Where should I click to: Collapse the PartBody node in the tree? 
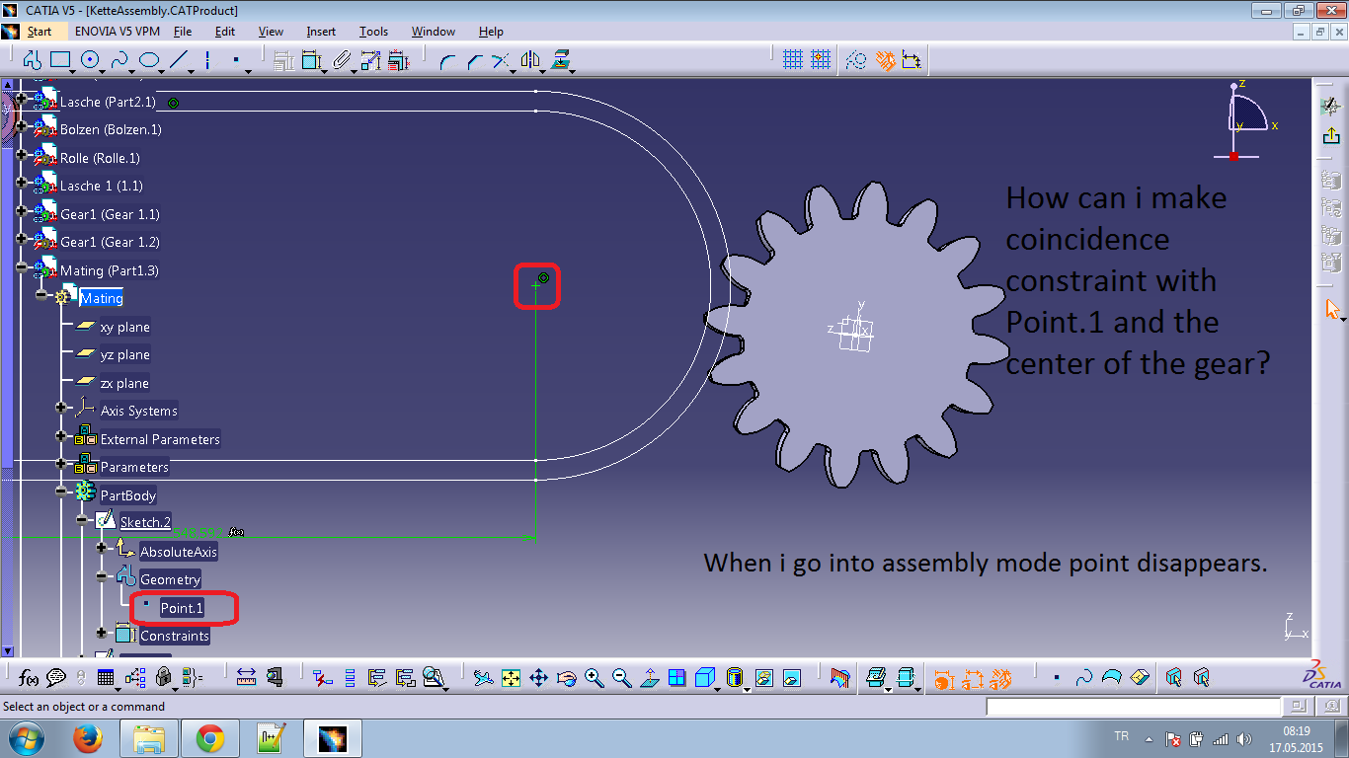coord(61,494)
